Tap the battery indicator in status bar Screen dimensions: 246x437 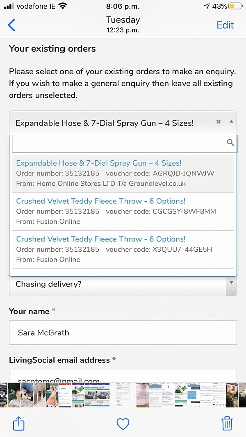pyautogui.click(x=235, y=7)
